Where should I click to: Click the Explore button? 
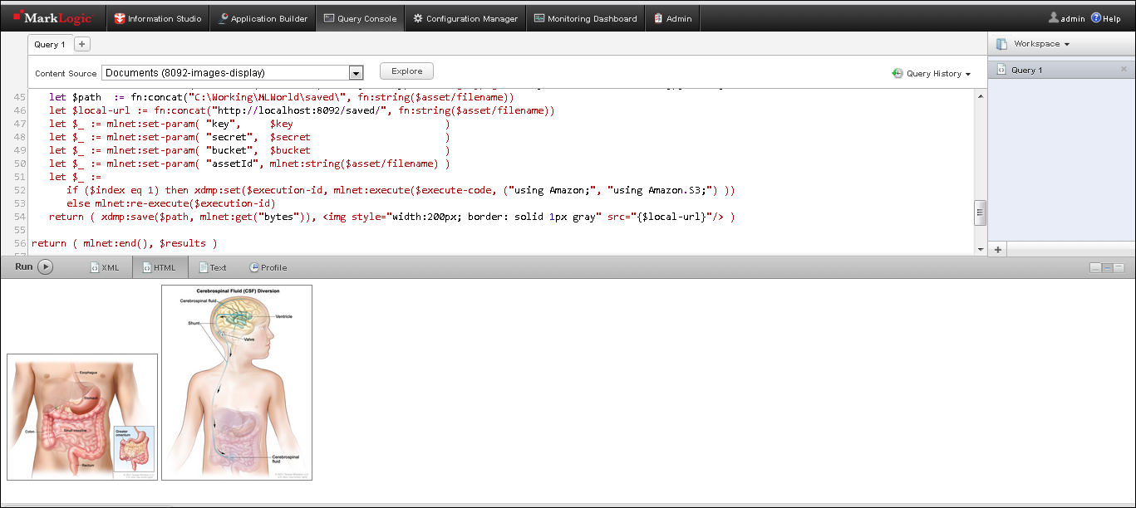tap(406, 71)
